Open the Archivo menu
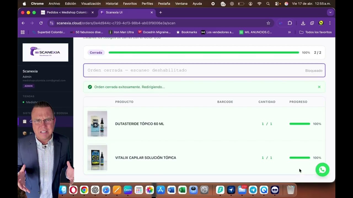Viewport: 353px width, 198px height. point(54,4)
